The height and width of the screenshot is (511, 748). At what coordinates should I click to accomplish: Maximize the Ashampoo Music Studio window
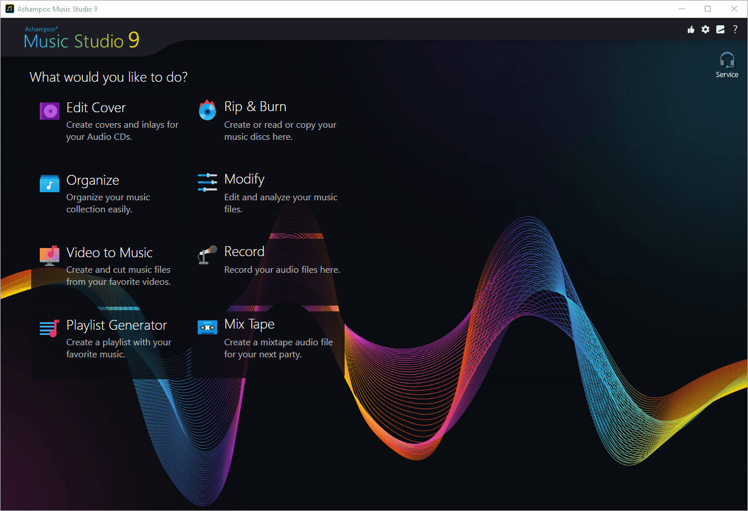708,9
